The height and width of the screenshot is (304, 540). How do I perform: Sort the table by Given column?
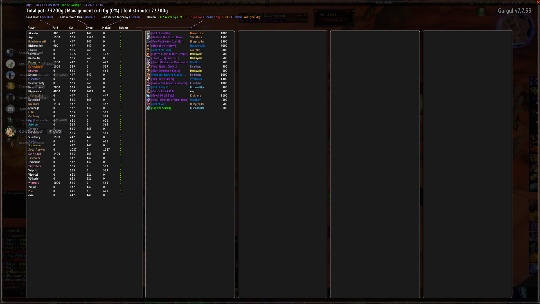pyautogui.click(x=89, y=28)
